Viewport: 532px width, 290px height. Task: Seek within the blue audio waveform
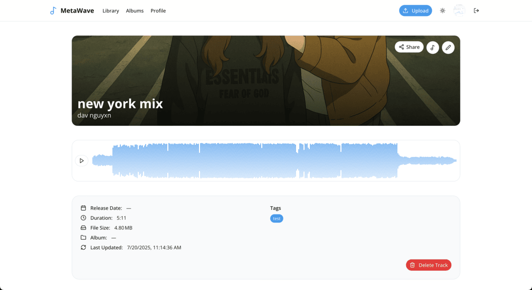click(x=274, y=161)
